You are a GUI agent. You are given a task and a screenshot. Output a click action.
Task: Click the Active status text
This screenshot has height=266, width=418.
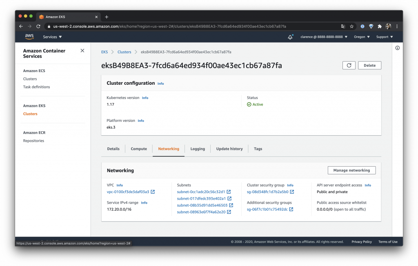point(258,105)
